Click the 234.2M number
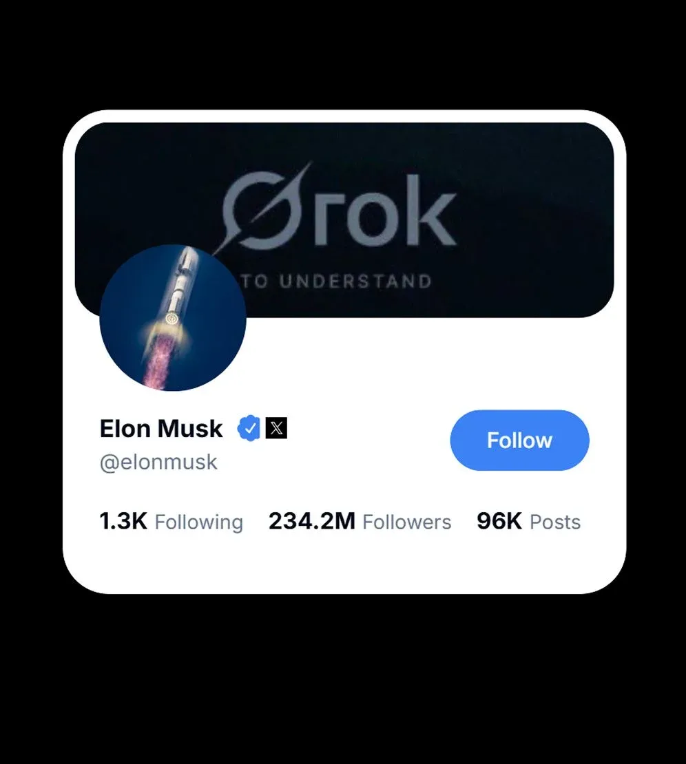The image size is (686, 764). (312, 521)
